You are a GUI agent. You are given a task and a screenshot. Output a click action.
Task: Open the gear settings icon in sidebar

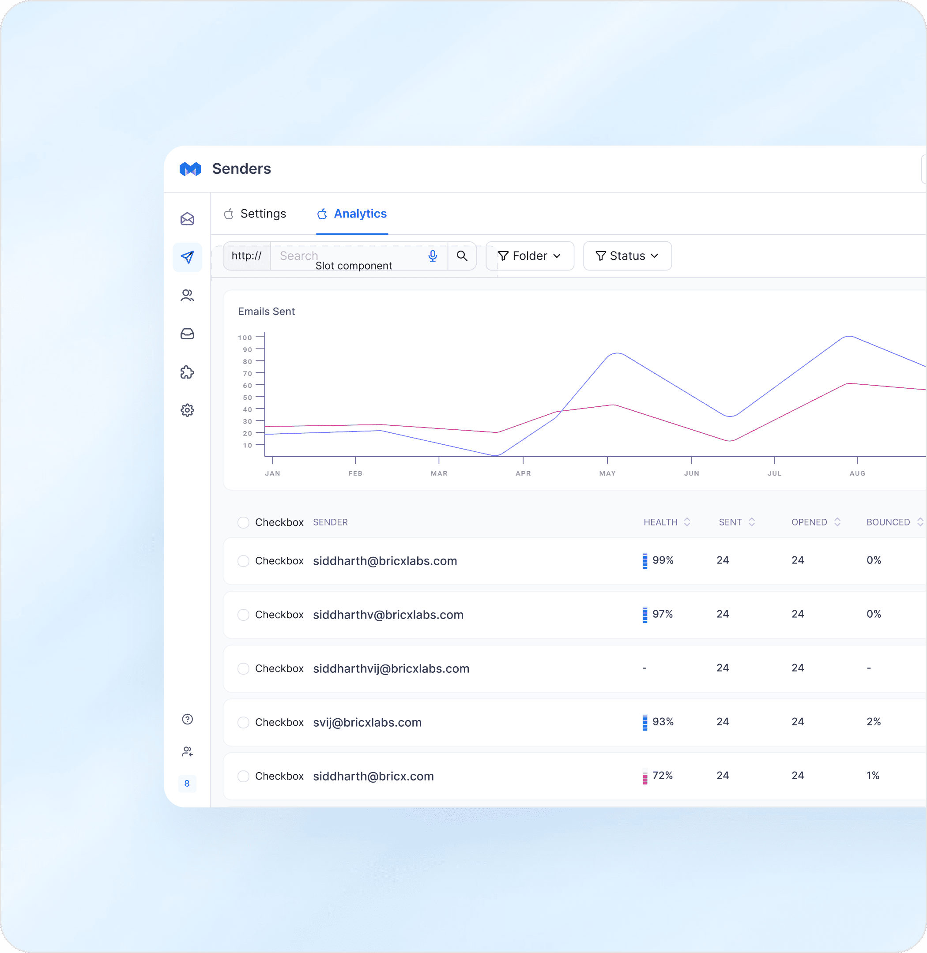[188, 410]
